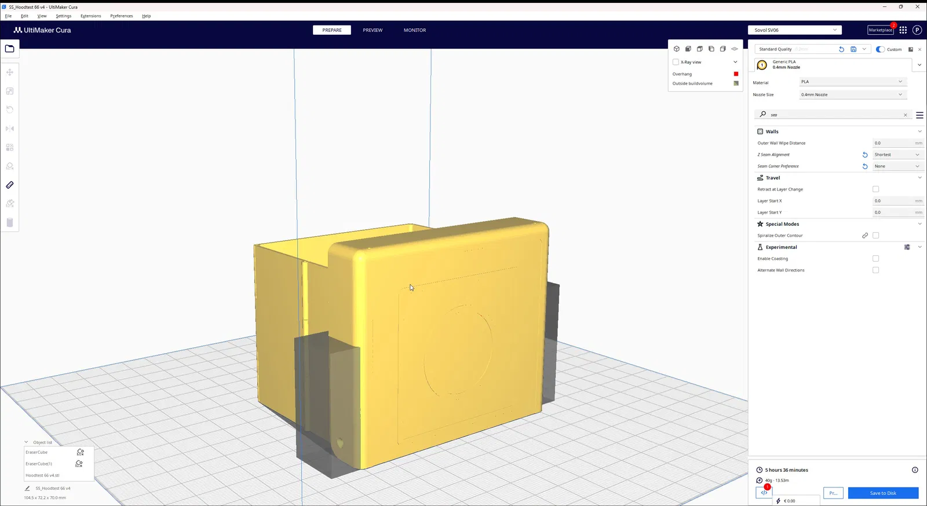This screenshot has height=506, width=927.
Task: Select the Mirror tool
Action: [x=10, y=129]
